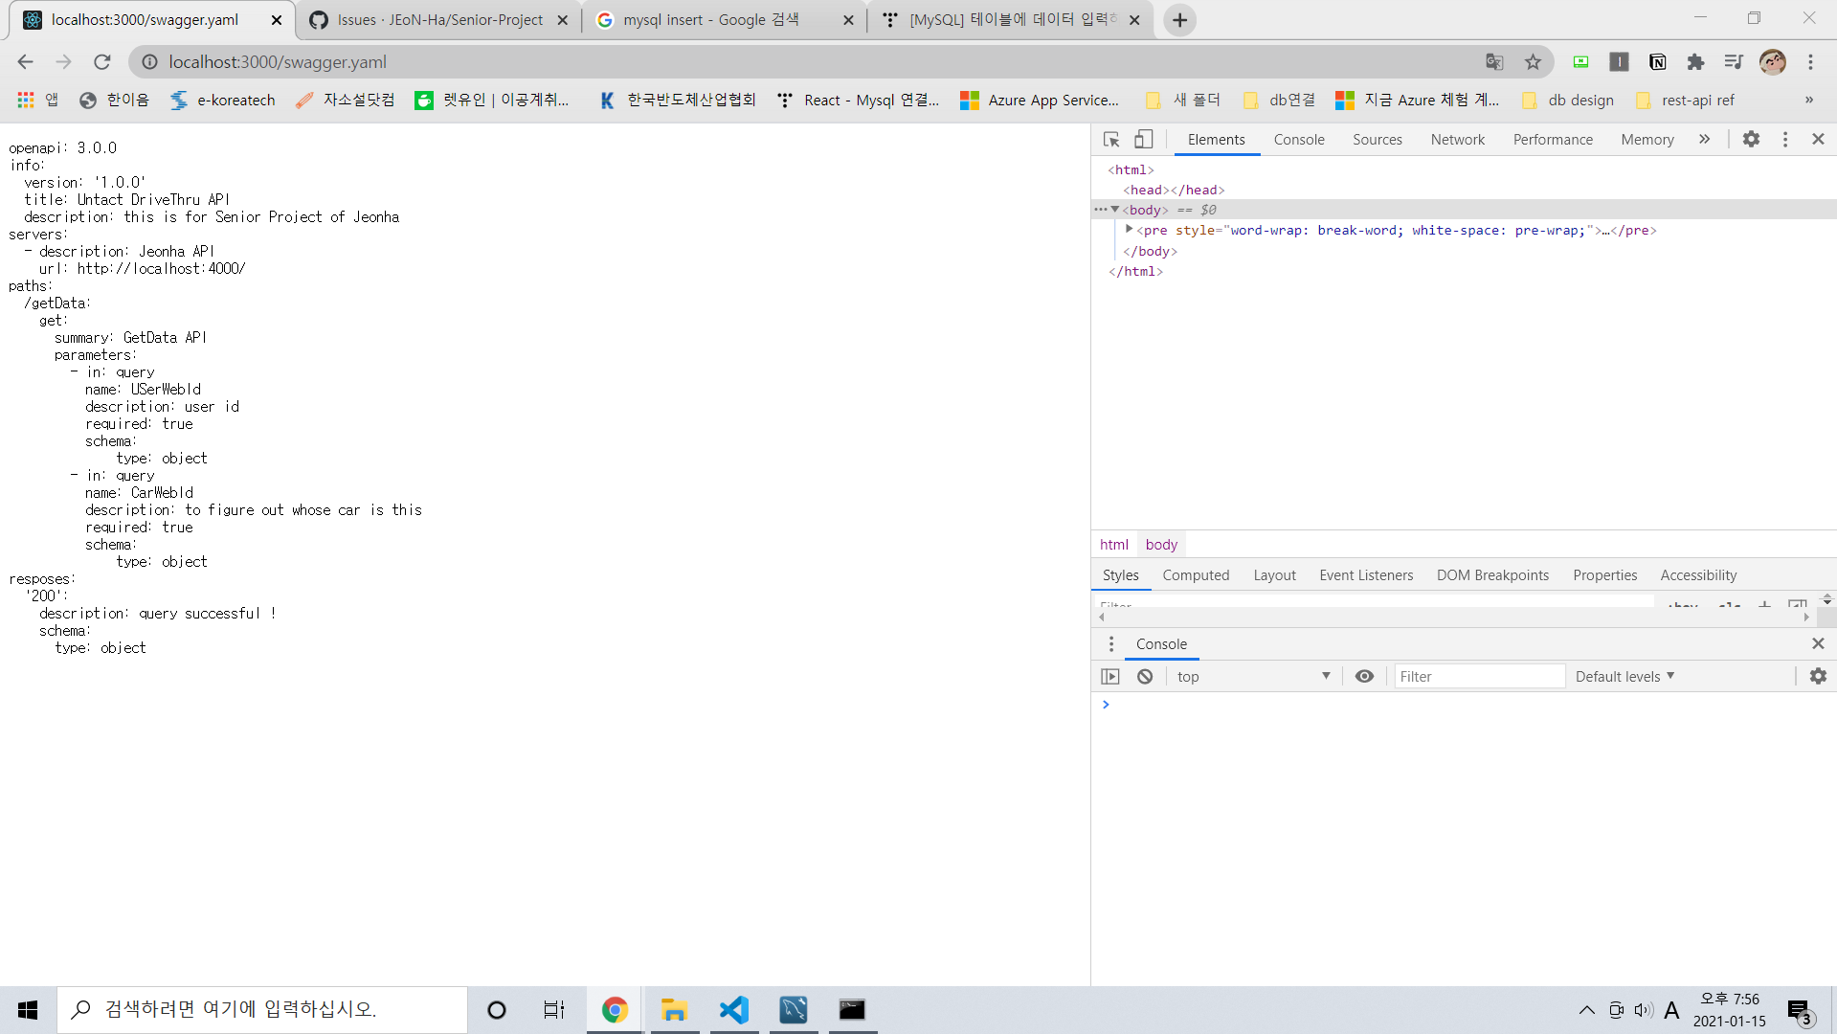
Task: Toggle the device toolbar in DevTools
Action: coord(1144,140)
